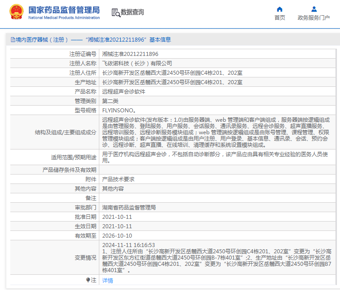
Task: Click the 境内医疗器械（注册） heading
Action: pyautogui.click(x=42, y=40)
